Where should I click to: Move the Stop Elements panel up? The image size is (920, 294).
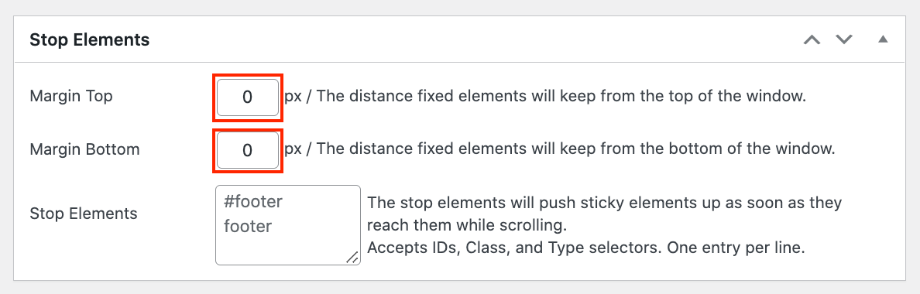[x=812, y=39]
